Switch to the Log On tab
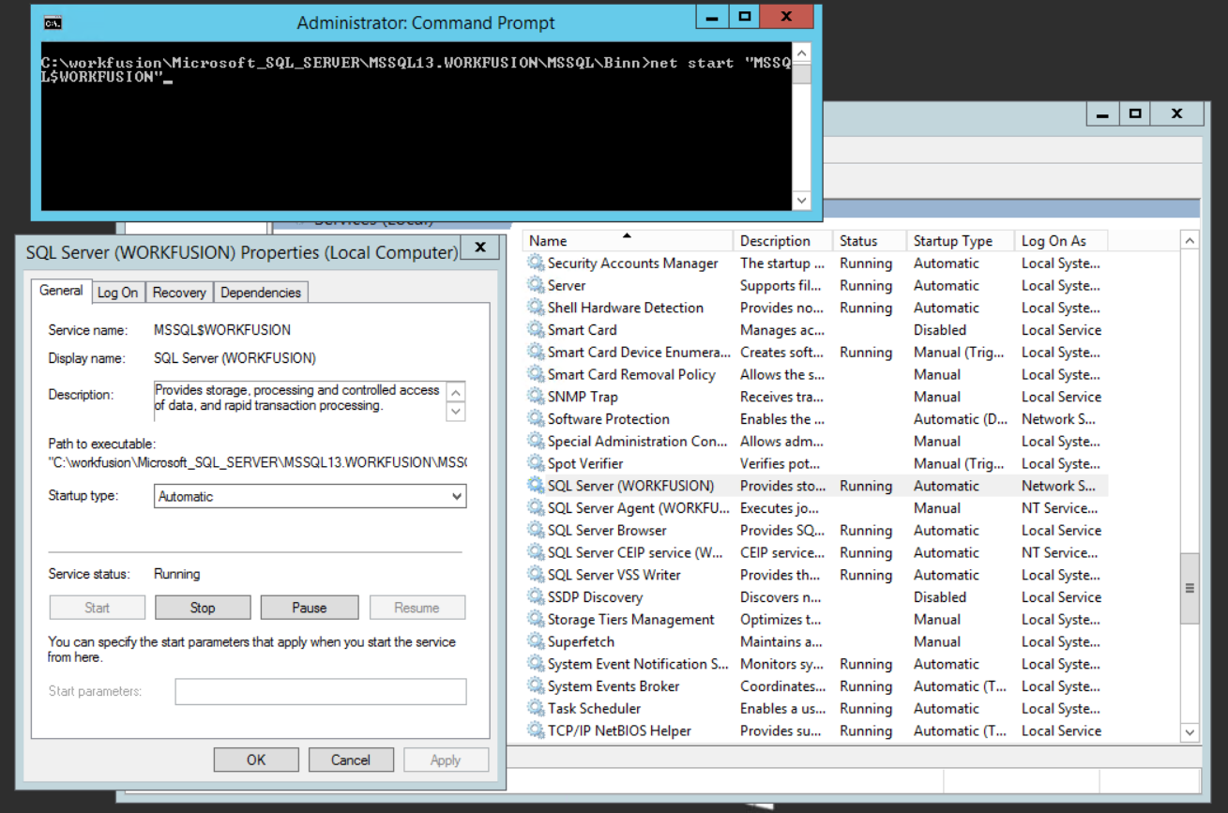Screen dimensions: 1228x813 click(x=117, y=293)
